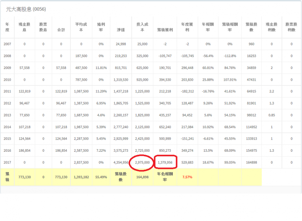Click the 2015 cumulative shares 133913

click(252, 139)
